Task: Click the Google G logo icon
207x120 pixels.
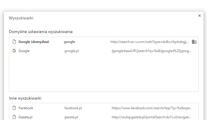Action: click(x=14, y=51)
